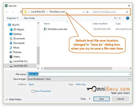Screen dimensions: 135x107
Task: Refresh the OmniSecu.com folder view
Action: [87, 12]
